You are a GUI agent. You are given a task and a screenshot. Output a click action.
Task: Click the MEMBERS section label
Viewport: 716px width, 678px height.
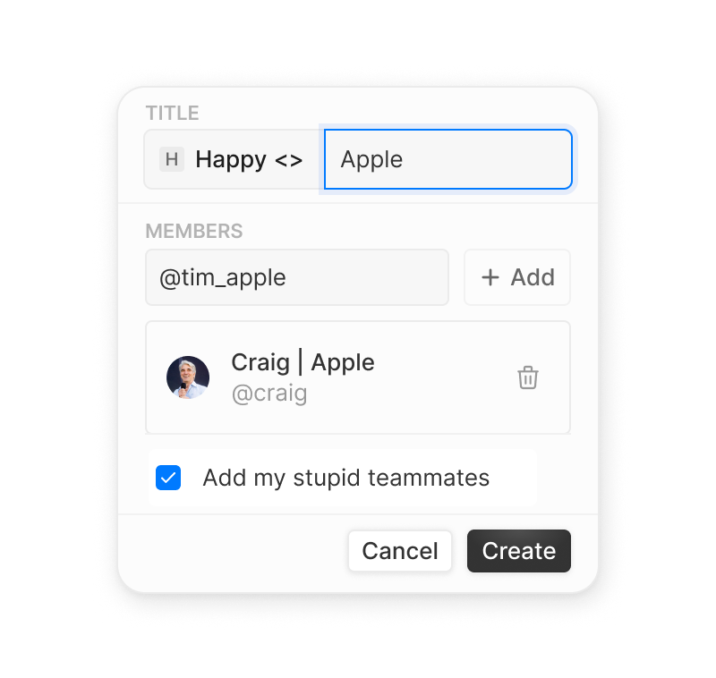pyautogui.click(x=194, y=232)
